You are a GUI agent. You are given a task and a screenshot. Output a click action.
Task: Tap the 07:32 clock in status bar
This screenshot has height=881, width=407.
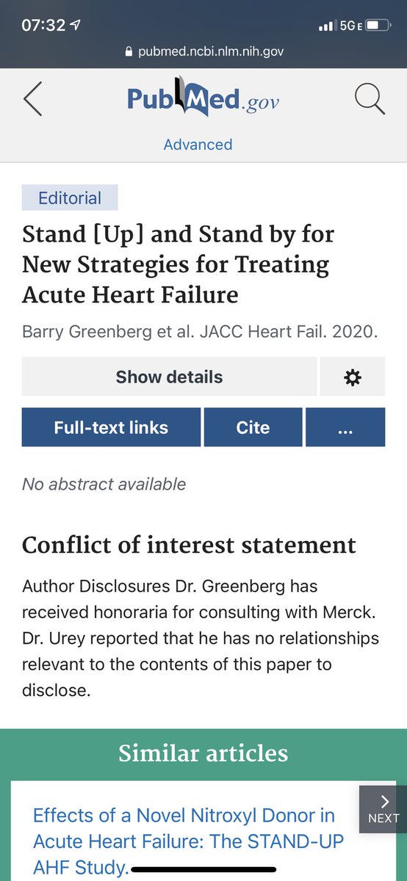[x=43, y=26]
